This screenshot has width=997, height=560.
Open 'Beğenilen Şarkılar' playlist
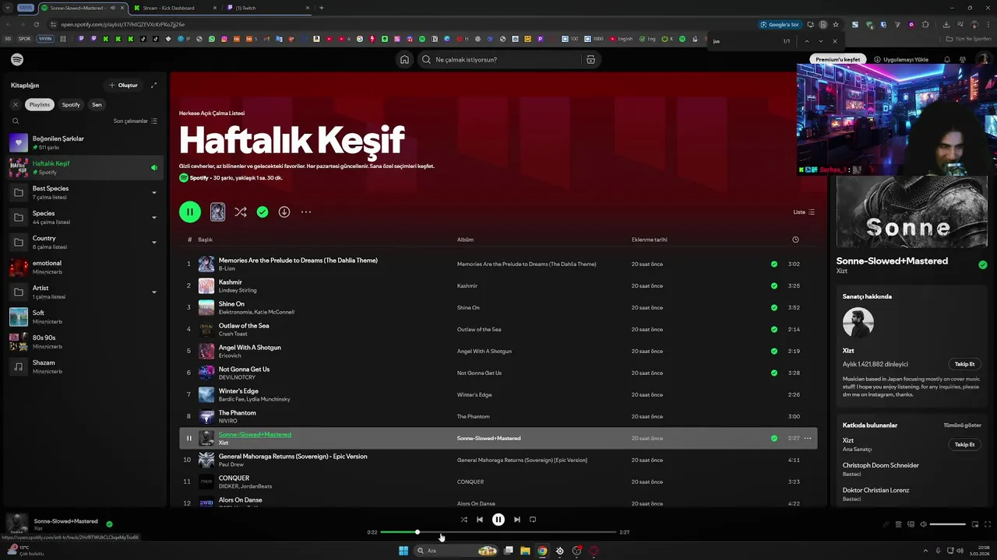[86, 142]
